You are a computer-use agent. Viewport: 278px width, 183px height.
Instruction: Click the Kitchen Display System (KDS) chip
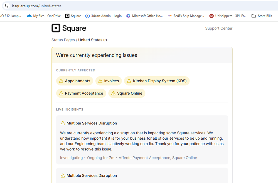click(x=157, y=81)
